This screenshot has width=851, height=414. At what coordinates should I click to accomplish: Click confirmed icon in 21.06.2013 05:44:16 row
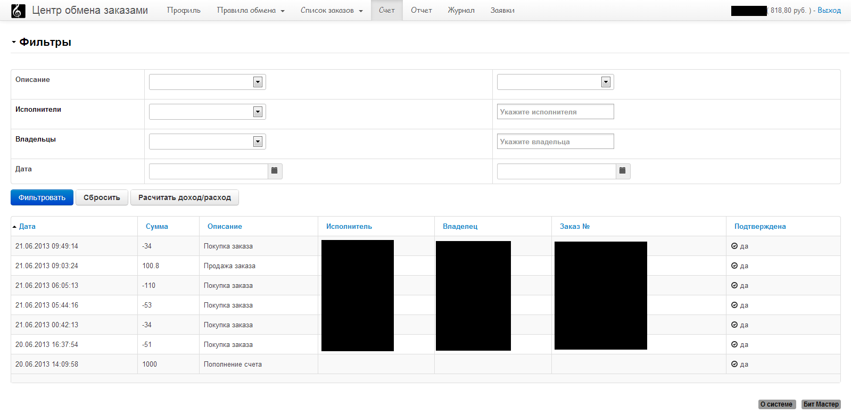click(734, 305)
